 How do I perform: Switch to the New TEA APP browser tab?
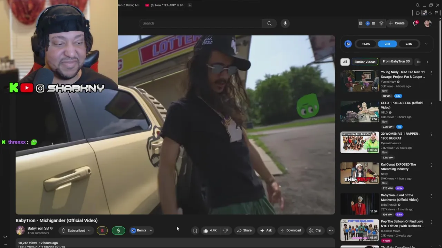click(165, 5)
